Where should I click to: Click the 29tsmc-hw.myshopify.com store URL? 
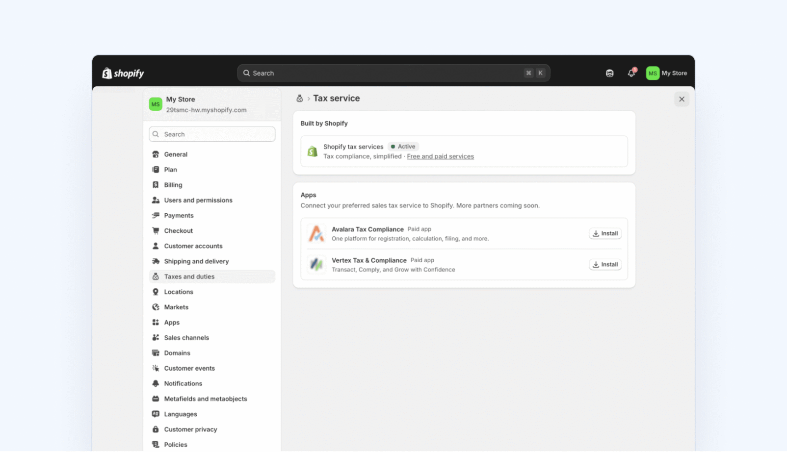click(x=206, y=110)
